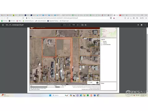Print the PDF document
148x111 pixels.
(142, 25)
